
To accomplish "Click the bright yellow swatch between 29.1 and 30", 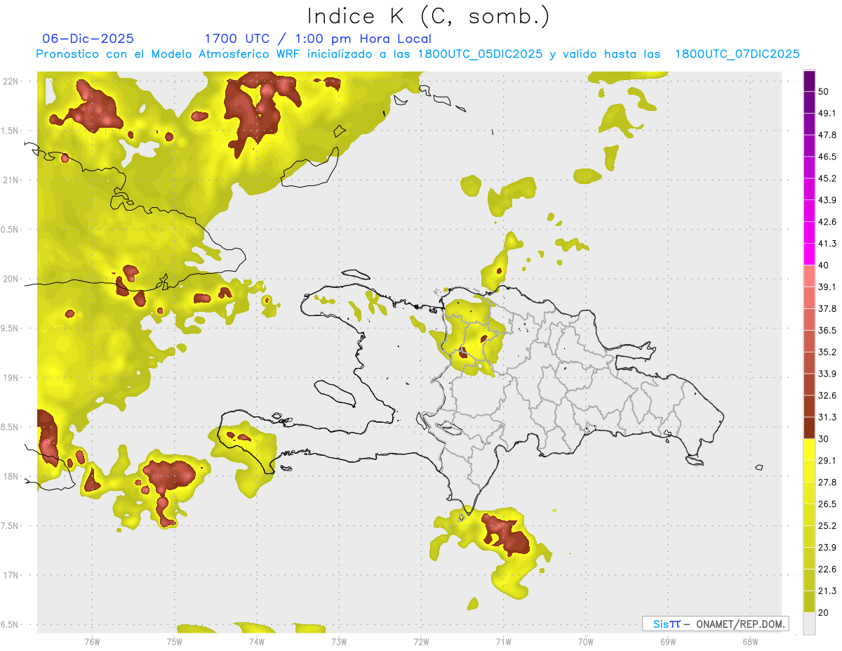I will pos(809,450).
